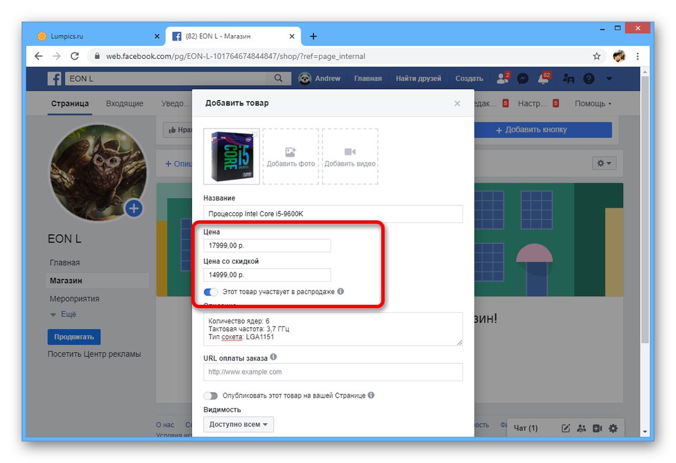Click the quick help question mark icon
Viewport: 676px width, 463px height.
pos(589,78)
